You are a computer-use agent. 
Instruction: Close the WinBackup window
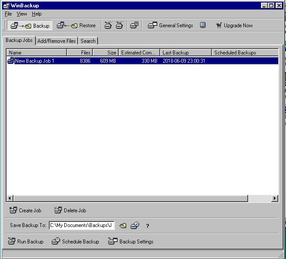point(279,6)
